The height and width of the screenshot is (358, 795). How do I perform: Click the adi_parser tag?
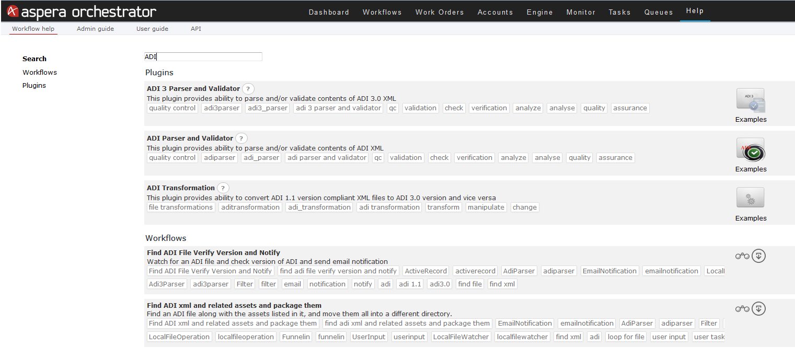(x=261, y=158)
